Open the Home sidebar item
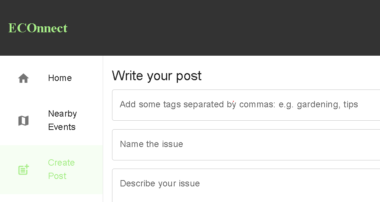 pyautogui.click(x=51, y=78)
